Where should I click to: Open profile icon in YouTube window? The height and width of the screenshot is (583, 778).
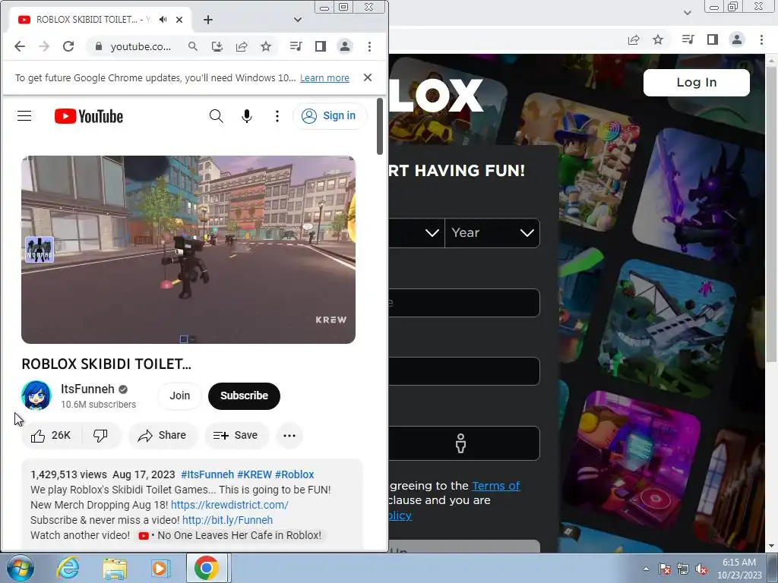pos(345,46)
